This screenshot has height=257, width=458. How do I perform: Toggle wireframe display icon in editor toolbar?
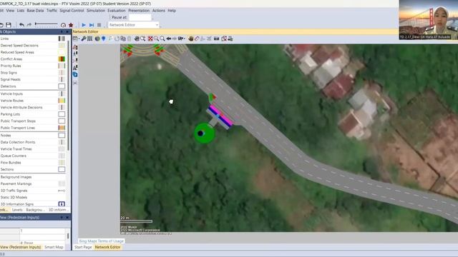pyautogui.click(x=89, y=39)
